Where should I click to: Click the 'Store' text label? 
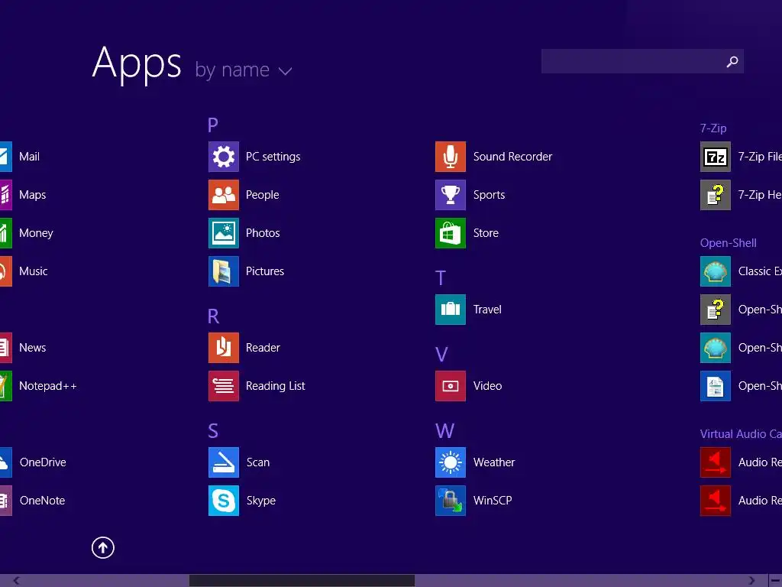[x=486, y=233]
